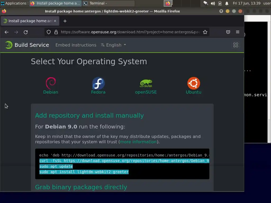Click the Fedora text link

(98, 92)
